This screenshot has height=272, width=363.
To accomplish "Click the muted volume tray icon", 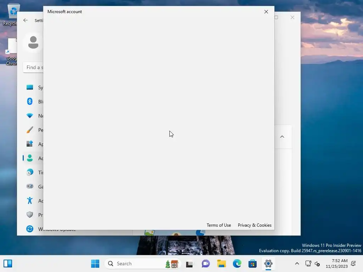I will (317, 263).
